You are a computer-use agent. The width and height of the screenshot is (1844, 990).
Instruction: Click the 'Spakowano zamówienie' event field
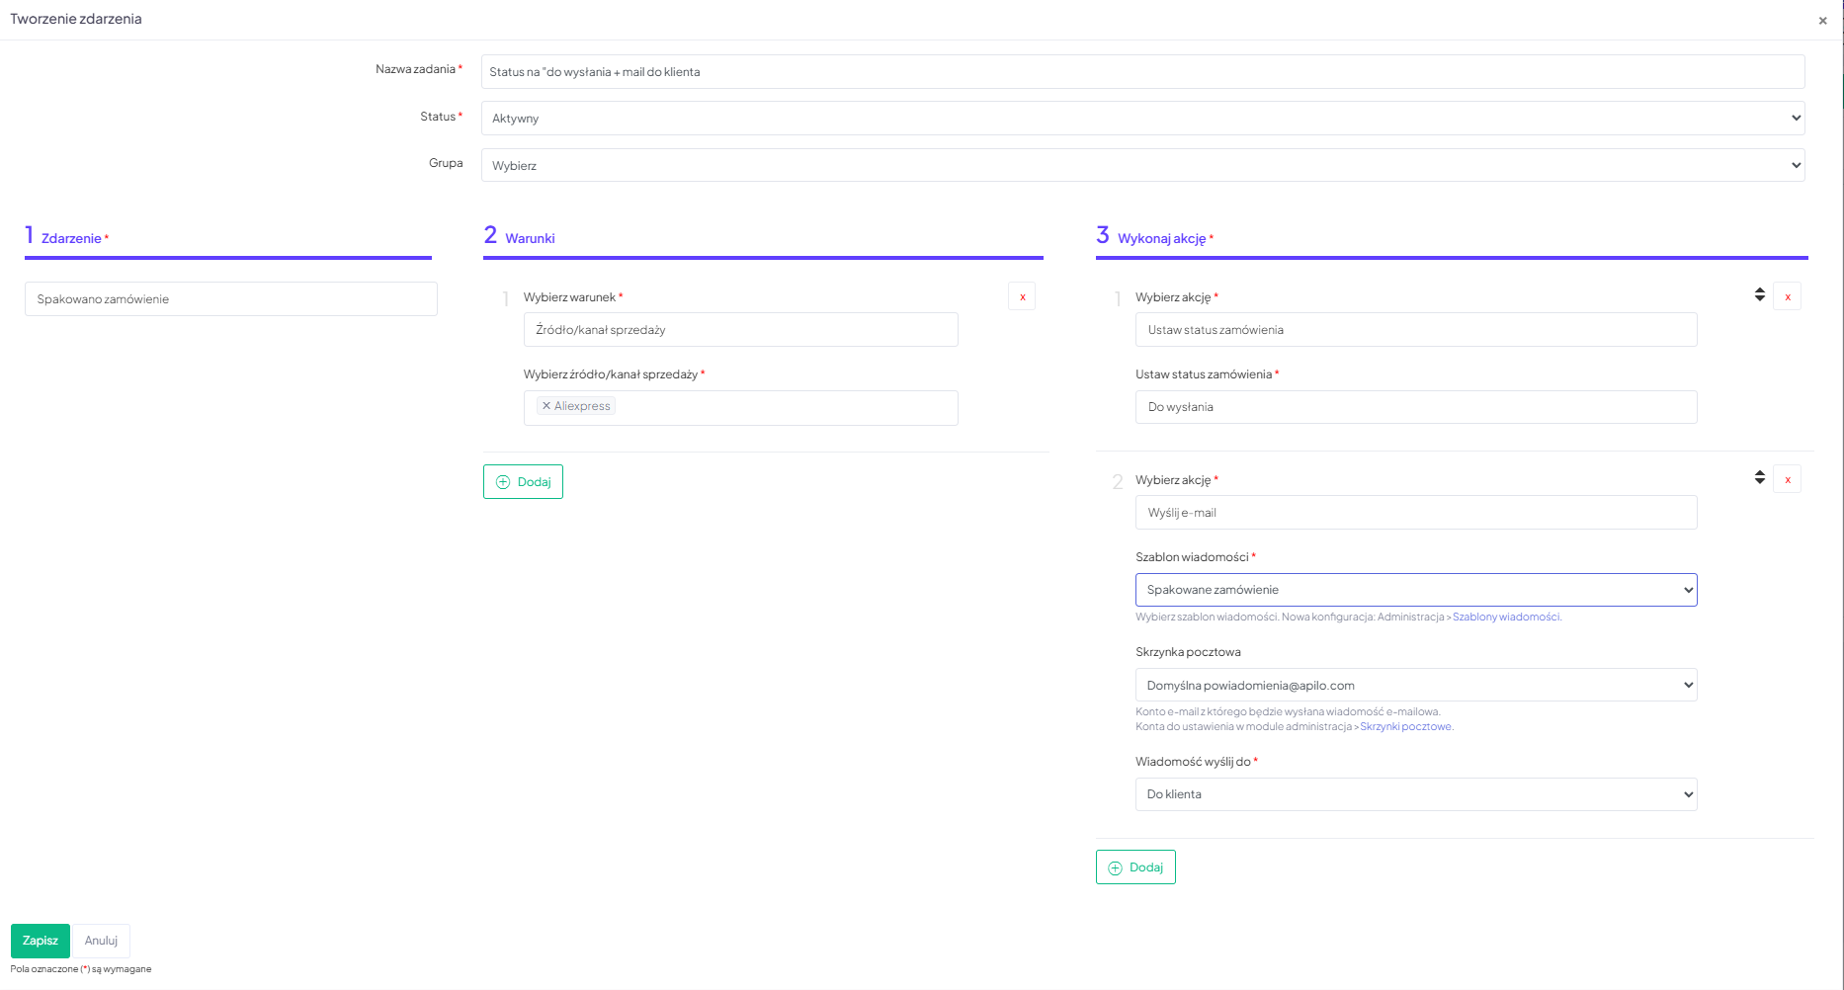click(230, 299)
